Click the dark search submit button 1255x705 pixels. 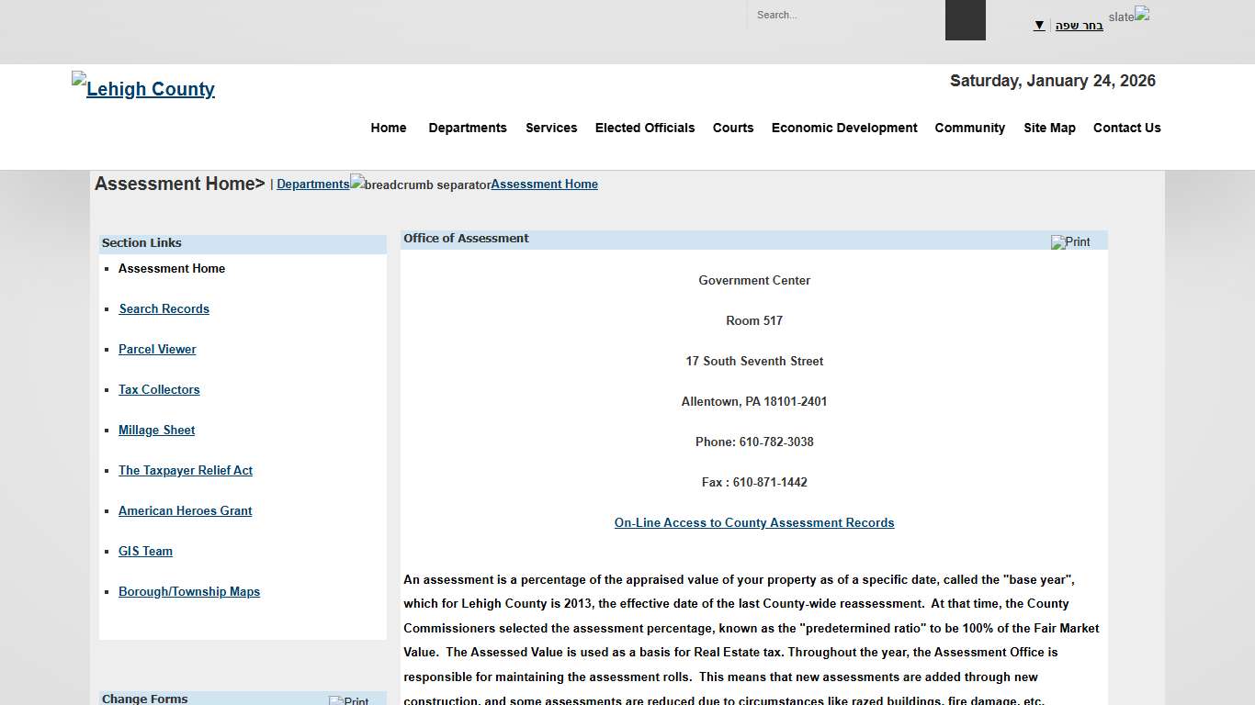[965, 20]
